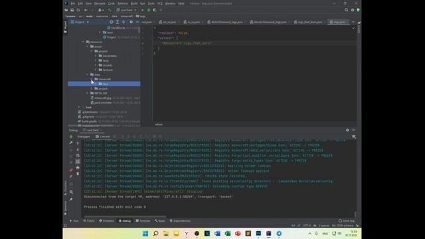Open the Code menu
This screenshot has width=425, height=239.
tap(112, 3)
